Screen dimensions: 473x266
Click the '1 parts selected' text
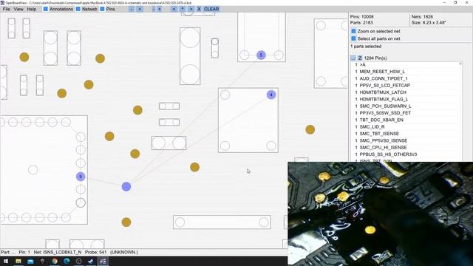[366, 47]
